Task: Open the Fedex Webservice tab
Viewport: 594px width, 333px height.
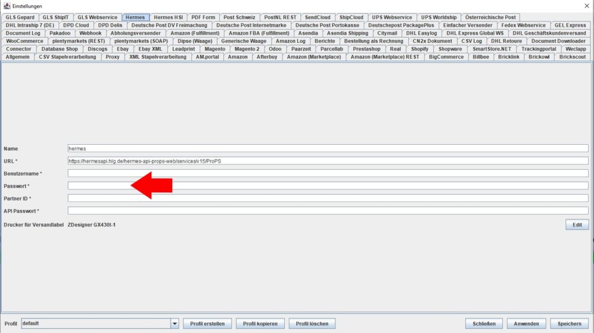Action: coord(523,25)
